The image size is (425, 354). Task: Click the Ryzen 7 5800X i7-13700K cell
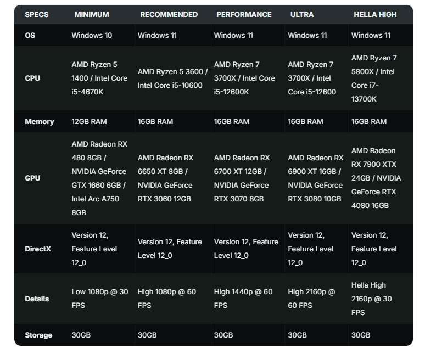pos(374,78)
